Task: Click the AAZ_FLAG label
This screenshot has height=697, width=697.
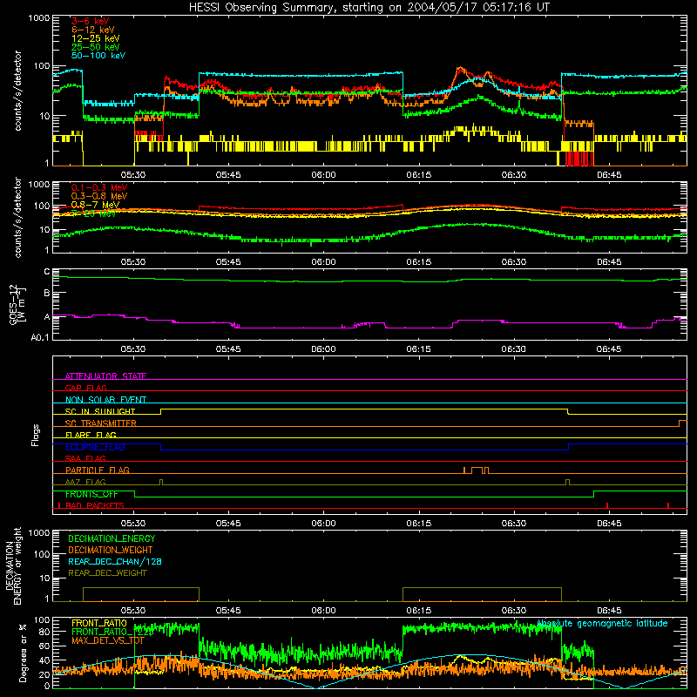Action: (85, 482)
